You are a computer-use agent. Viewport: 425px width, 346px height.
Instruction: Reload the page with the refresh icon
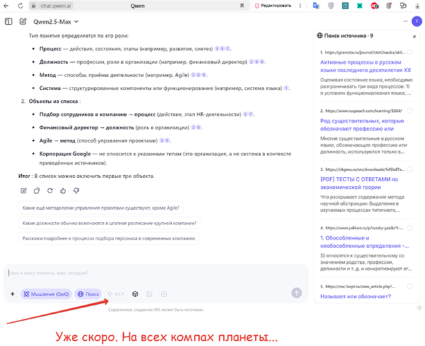(x=20, y=6)
